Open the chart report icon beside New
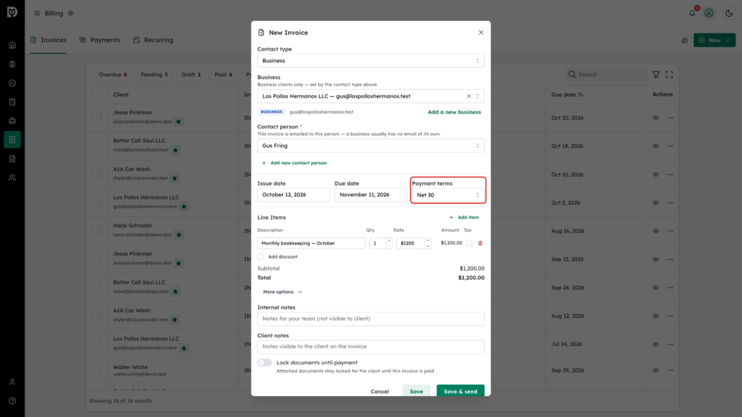Image resolution: width=742 pixels, height=417 pixels. click(684, 41)
